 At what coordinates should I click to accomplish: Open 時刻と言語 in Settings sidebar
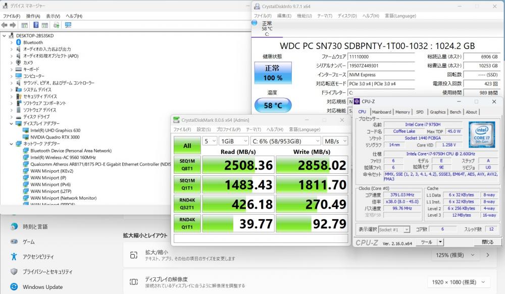point(35,227)
